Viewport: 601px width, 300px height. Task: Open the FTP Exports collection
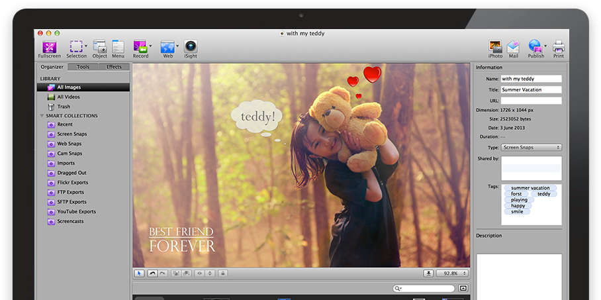[83, 192]
